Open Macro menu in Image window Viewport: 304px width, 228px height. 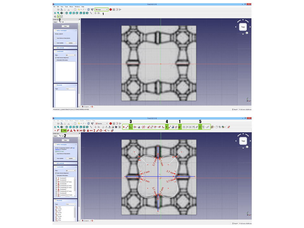tap(71, 7)
